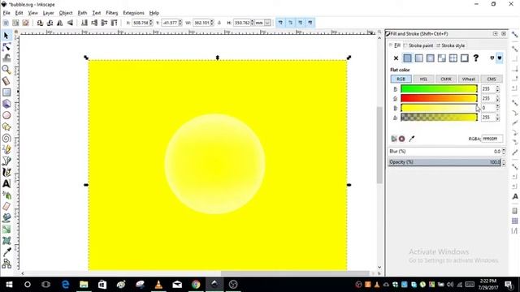The width and height of the screenshot is (520, 292).
Task: Open the Filters menu
Action: point(112,13)
